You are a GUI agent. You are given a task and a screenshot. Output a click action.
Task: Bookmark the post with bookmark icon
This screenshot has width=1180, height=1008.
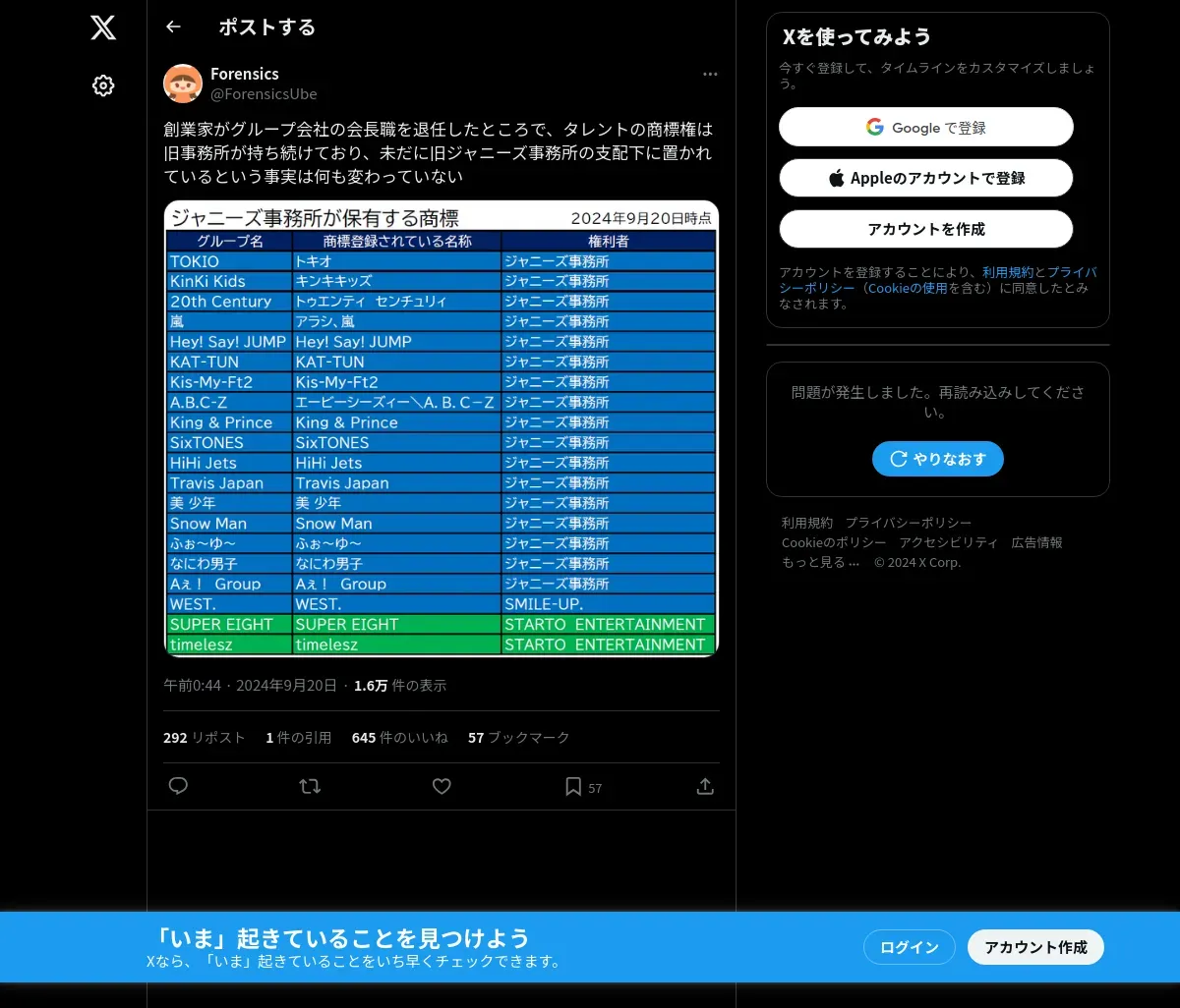(573, 786)
